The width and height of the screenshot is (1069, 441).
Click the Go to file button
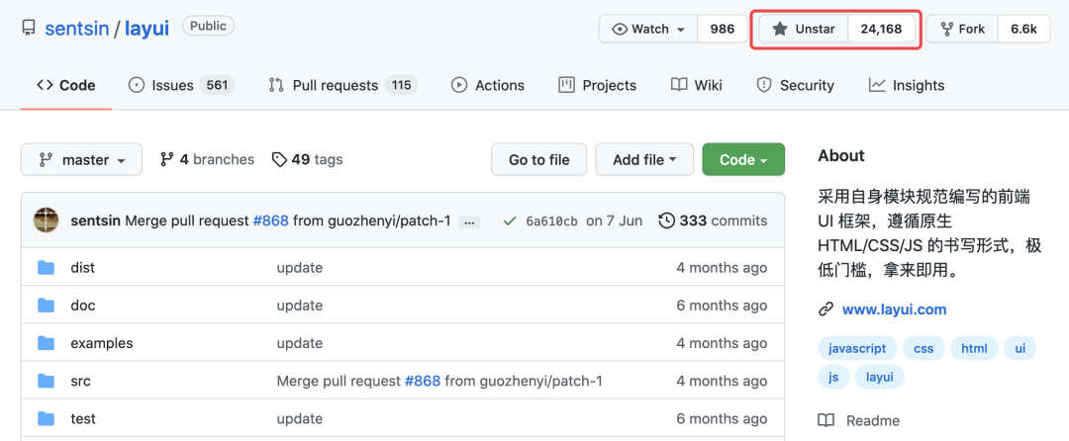click(x=538, y=159)
